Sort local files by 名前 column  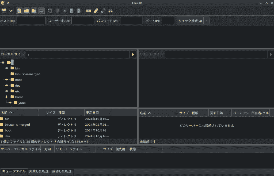click(19, 113)
